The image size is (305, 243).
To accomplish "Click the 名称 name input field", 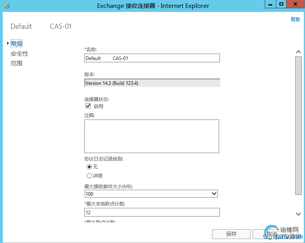I will 152,58.
